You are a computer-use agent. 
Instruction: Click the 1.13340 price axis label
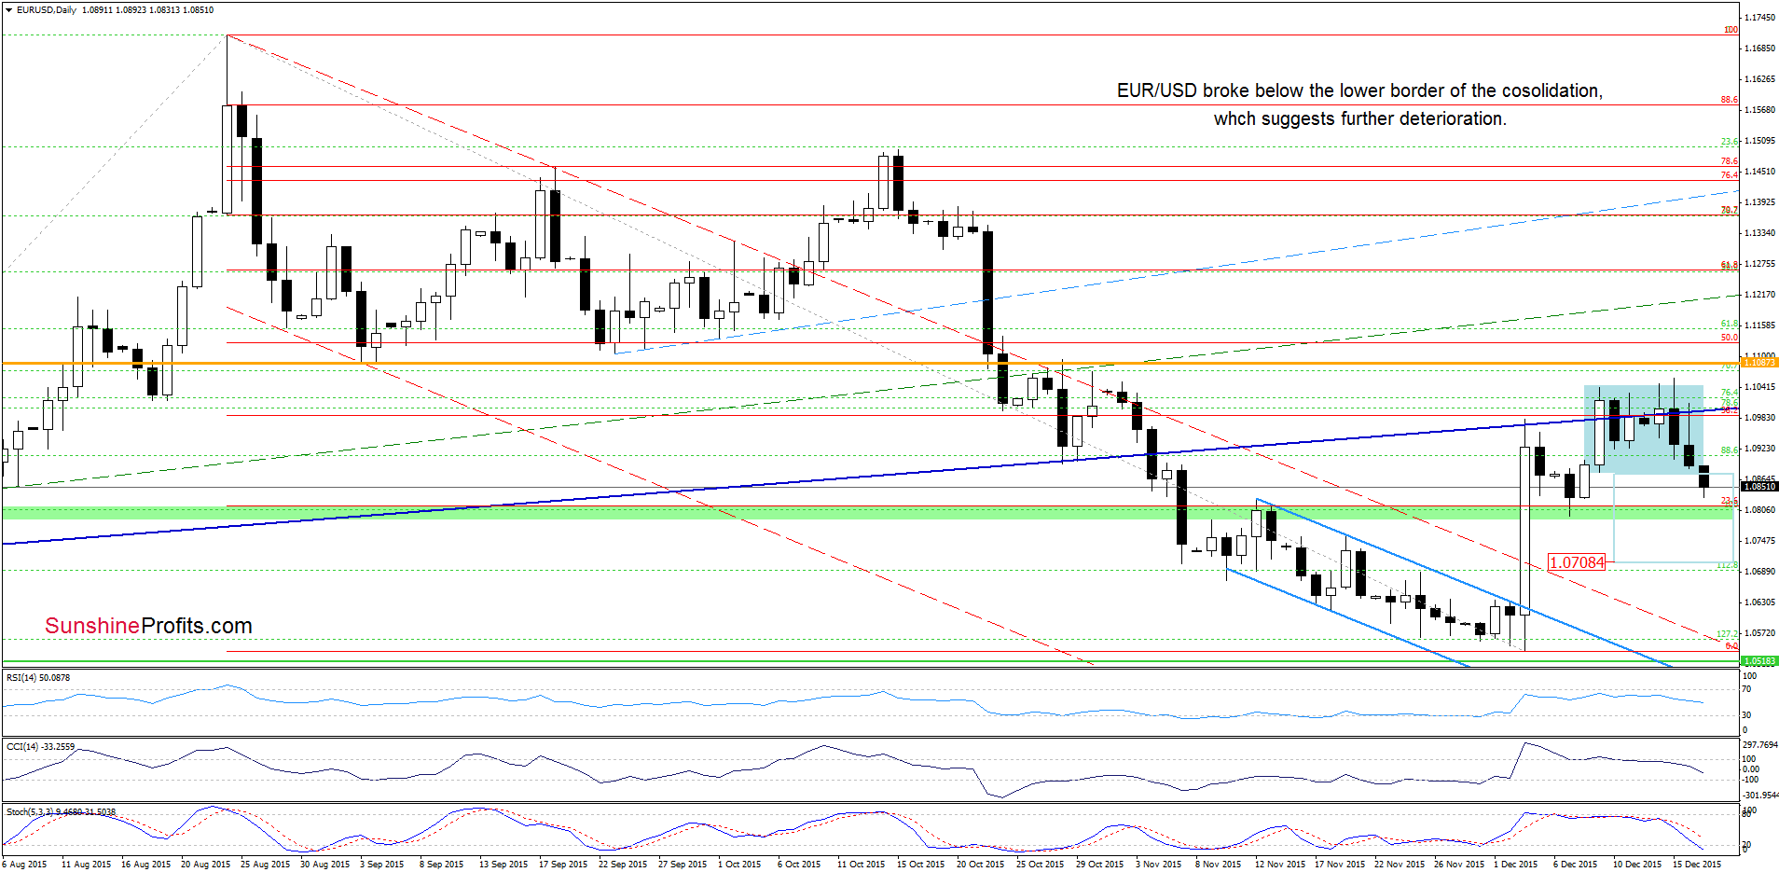pyautogui.click(x=1759, y=233)
